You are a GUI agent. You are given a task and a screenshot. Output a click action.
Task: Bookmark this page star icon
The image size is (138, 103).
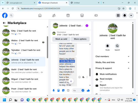(123, 9)
